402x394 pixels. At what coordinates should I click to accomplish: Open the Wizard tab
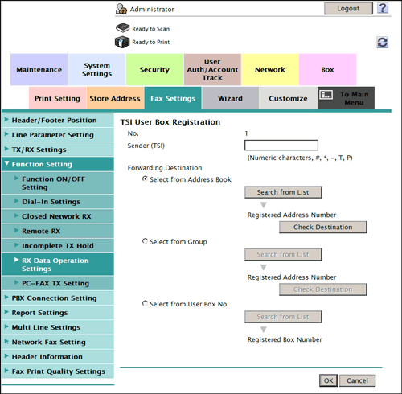pos(230,98)
